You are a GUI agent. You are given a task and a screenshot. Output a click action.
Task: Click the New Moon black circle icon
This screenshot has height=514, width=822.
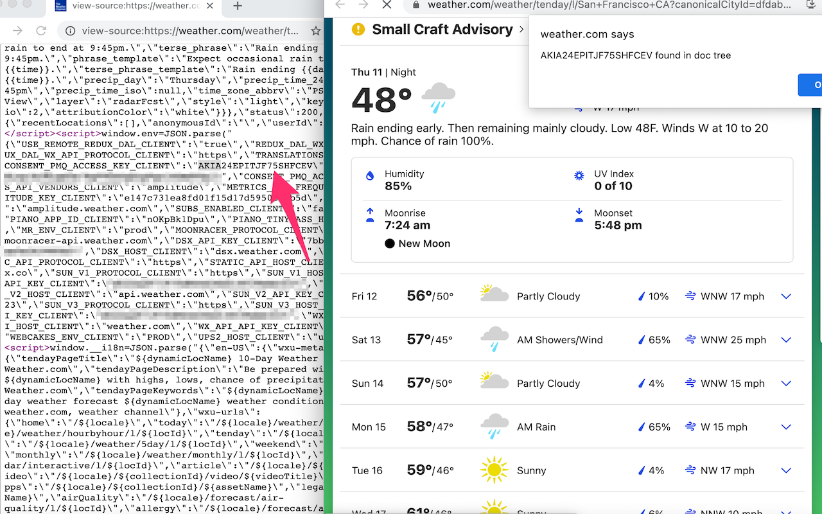pyautogui.click(x=390, y=244)
